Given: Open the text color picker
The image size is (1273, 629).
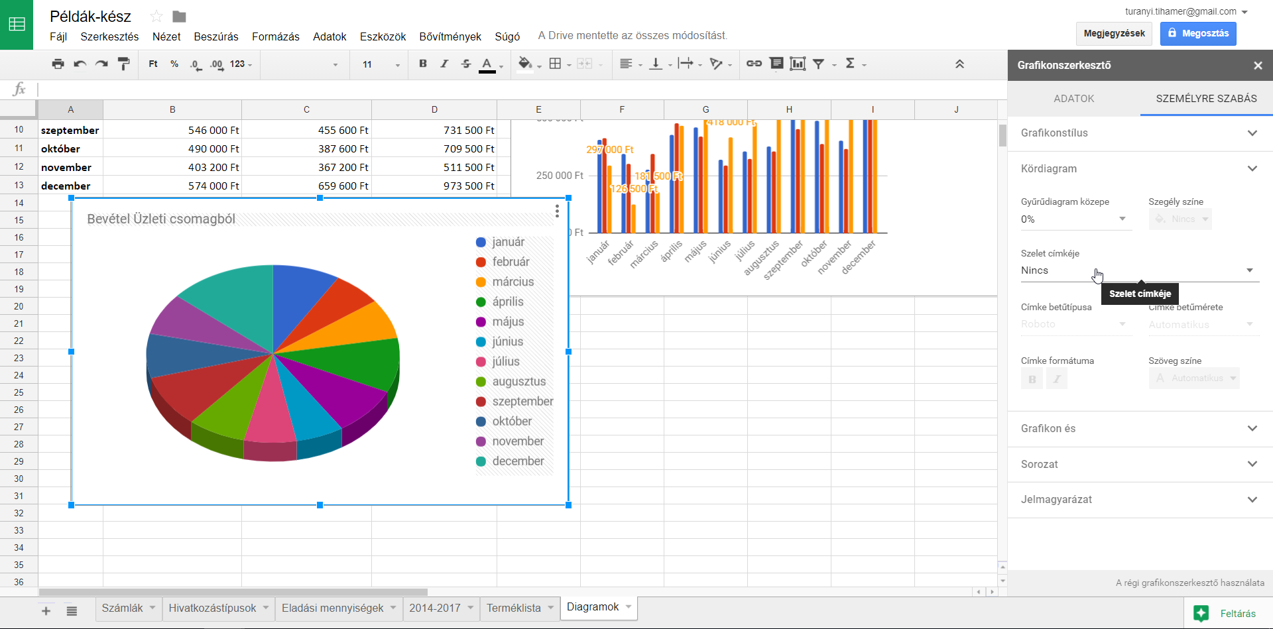Looking at the screenshot, I should tap(487, 64).
